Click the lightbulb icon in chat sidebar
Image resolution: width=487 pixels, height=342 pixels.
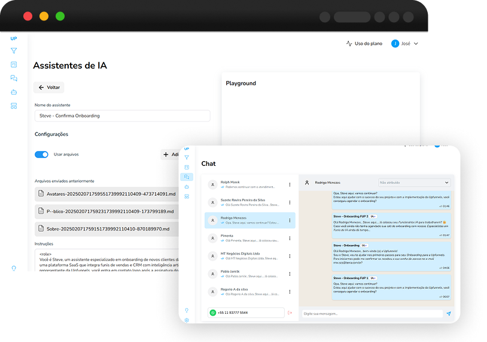(187, 310)
